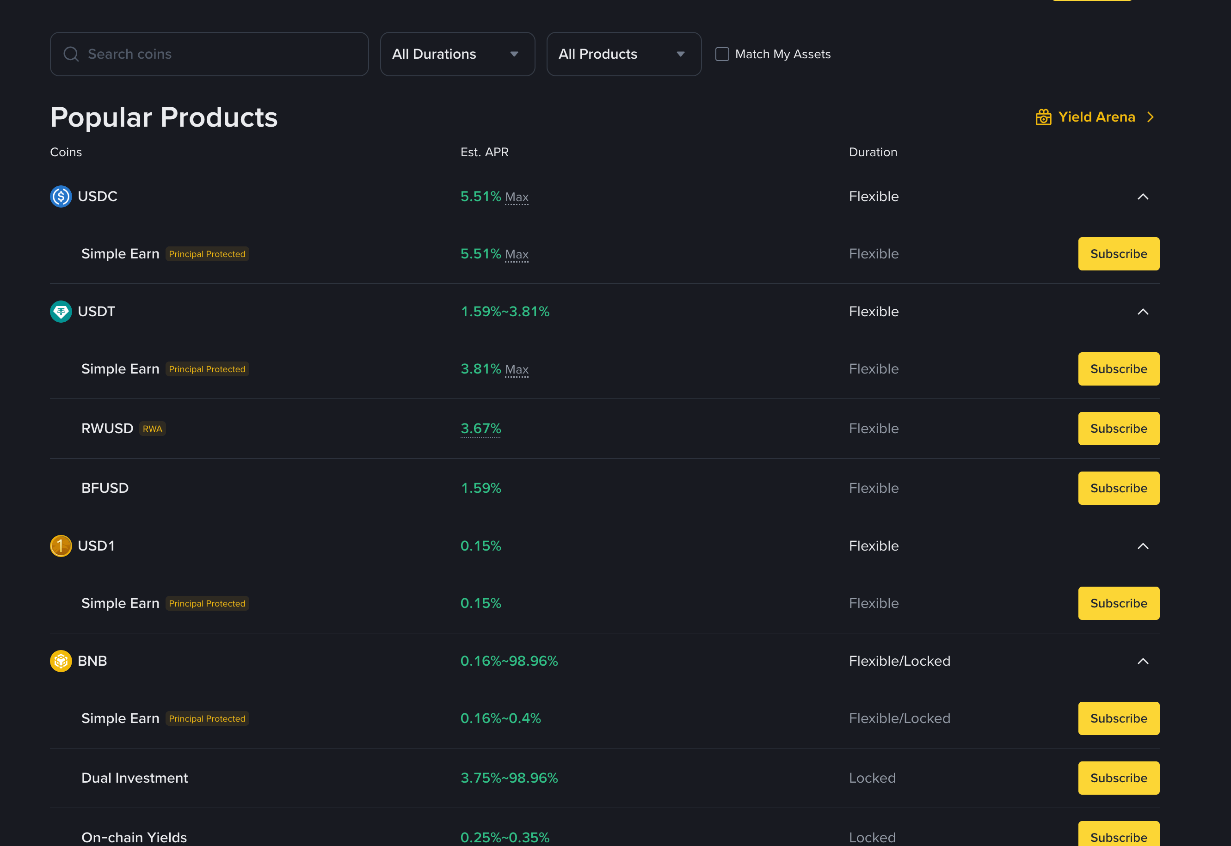
Task: Collapse the USD1 product group
Action: (1143, 546)
